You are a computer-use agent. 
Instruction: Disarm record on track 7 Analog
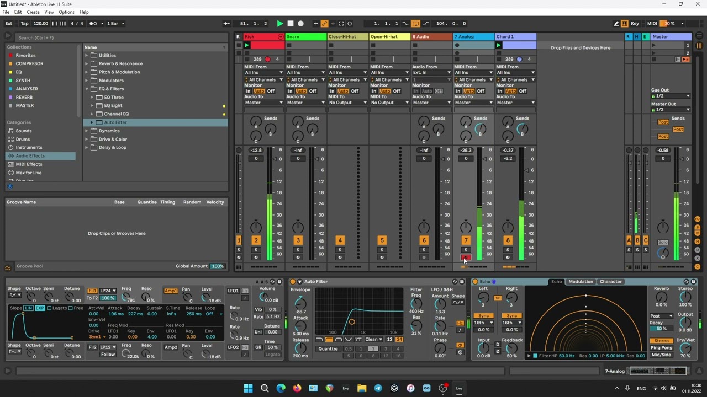pyautogui.click(x=466, y=257)
